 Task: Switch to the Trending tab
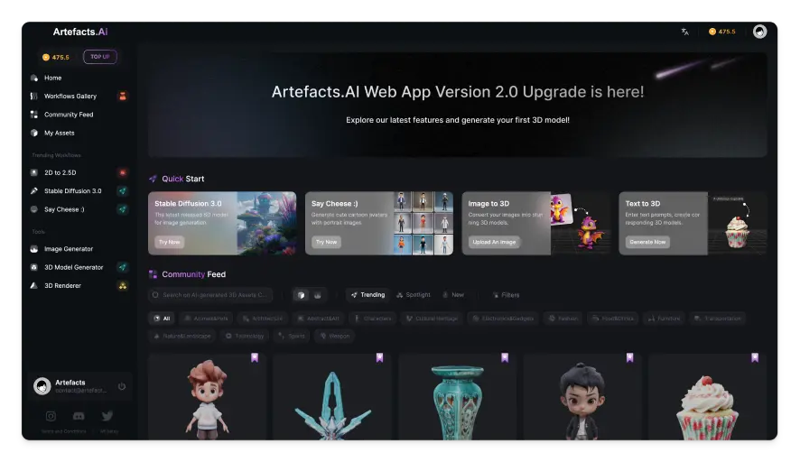click(367, 295)
